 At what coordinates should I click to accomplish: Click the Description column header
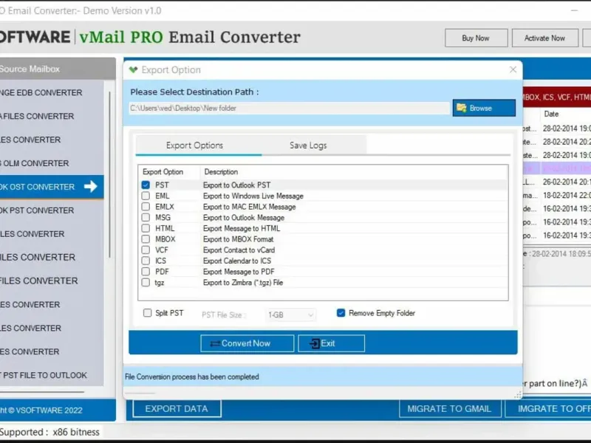(x=221, y=172)
